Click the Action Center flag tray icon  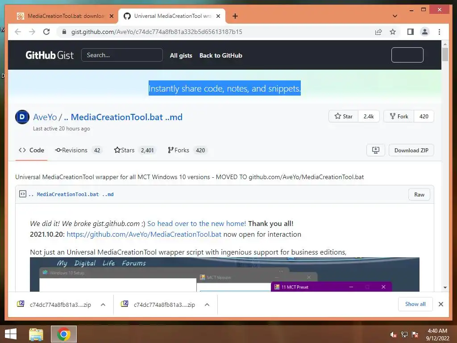(x=415, y=335)
